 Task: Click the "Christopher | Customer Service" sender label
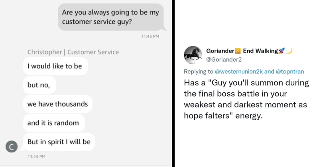(x=73, y=52)
